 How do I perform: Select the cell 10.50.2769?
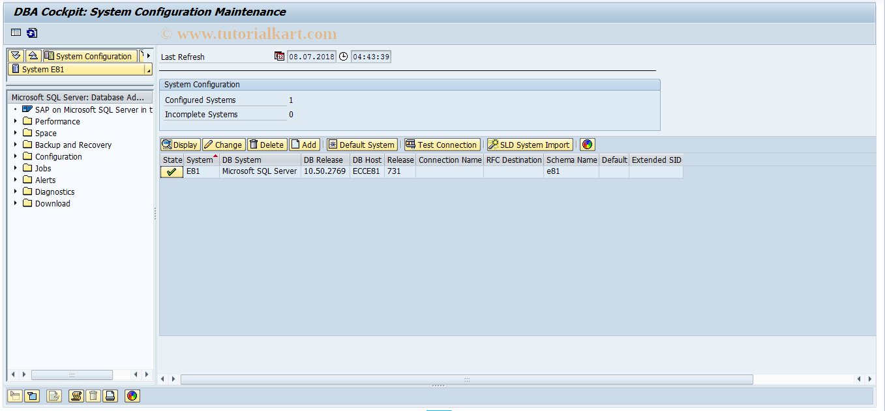(x=325, y=171)
